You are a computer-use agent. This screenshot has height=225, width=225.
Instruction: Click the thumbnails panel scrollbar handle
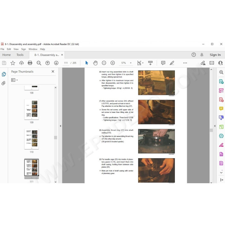(x=56, y=138)
